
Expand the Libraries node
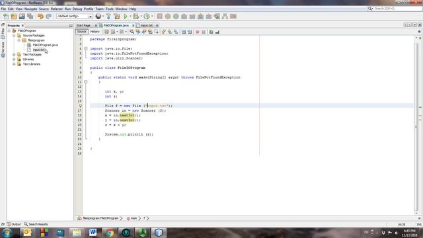(14, 59)
